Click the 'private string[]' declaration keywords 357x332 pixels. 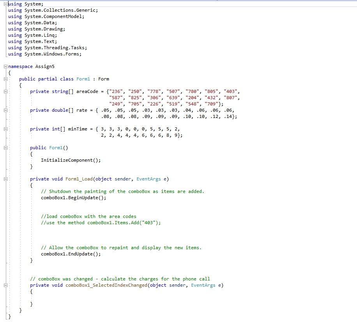pos(52,91)
